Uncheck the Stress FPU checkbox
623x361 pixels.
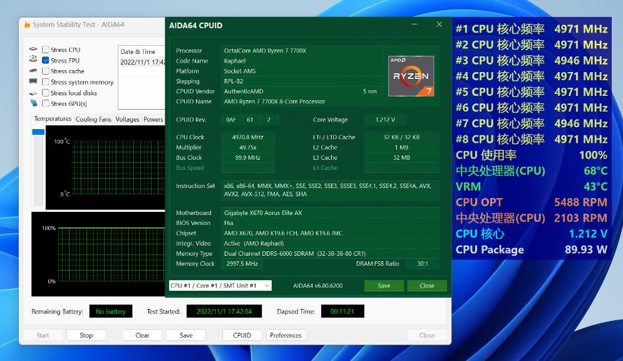[46, 60]
